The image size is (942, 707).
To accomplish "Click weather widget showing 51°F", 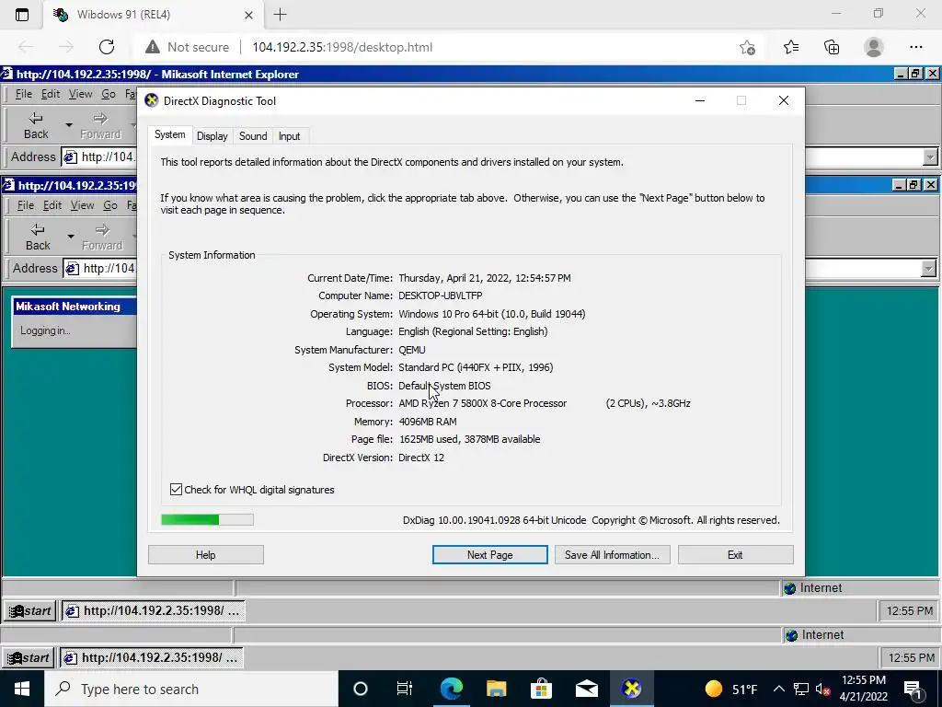I will [730, 689].
